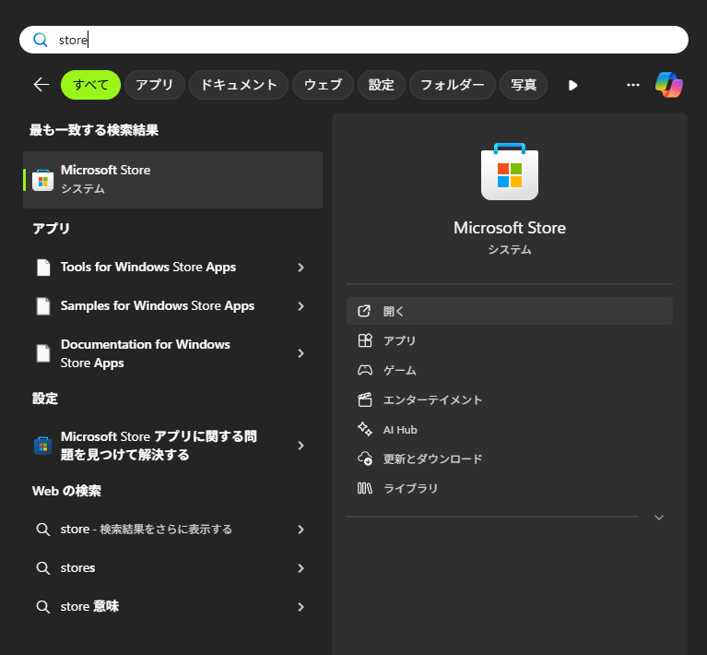The height and width of the screenshot is (655, 707).
Task: Go back with the left arrow
Action: tap(41, 85)
